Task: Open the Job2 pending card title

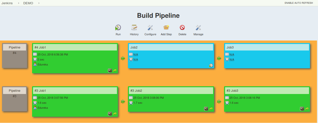Action: click(134, 47)
